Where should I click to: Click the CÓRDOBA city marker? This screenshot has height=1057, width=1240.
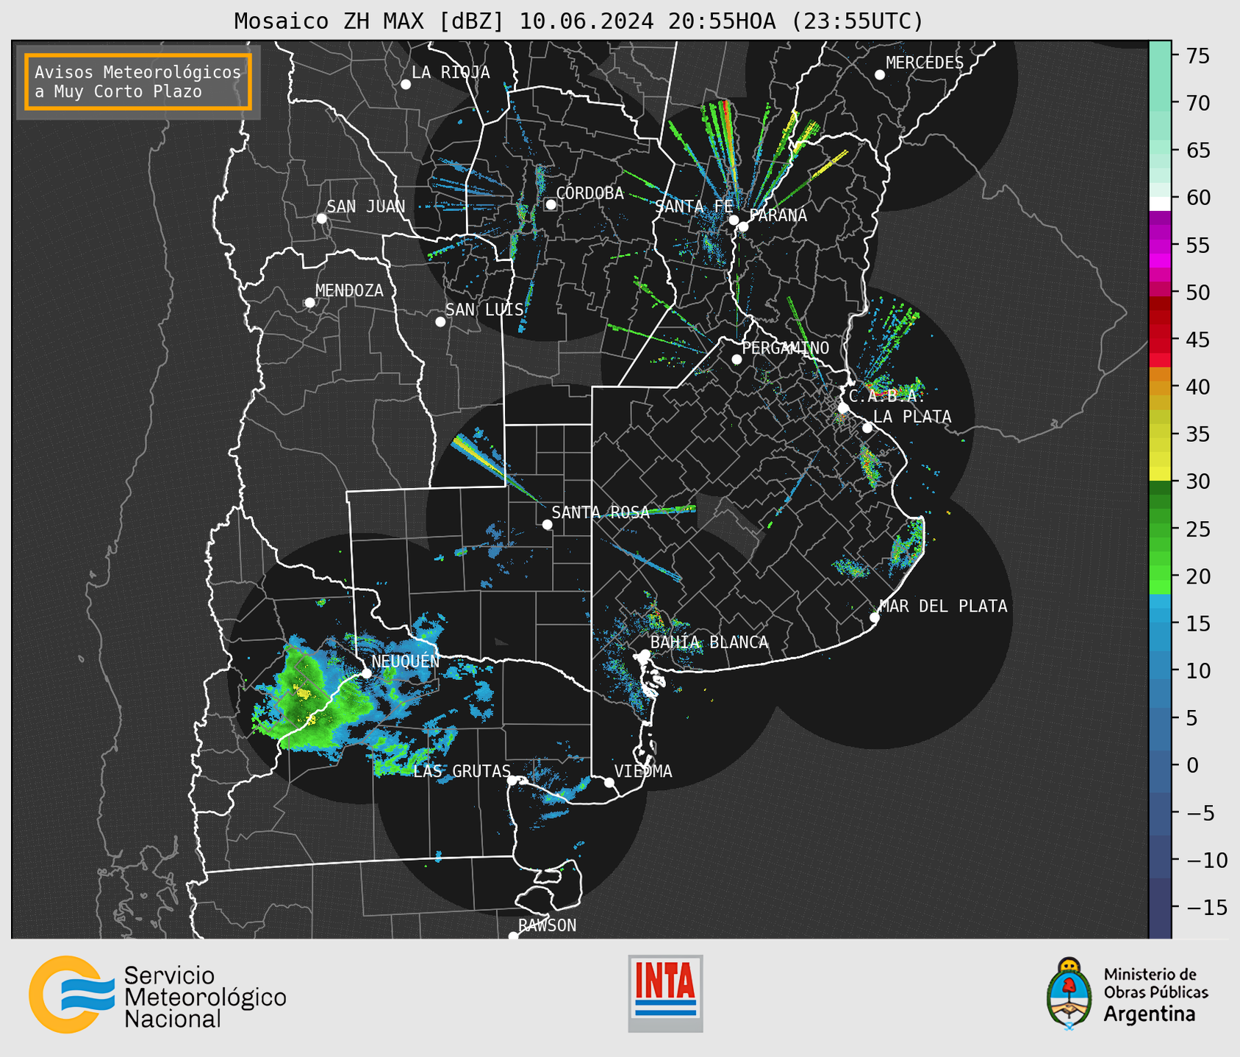(x=551, y=204)
